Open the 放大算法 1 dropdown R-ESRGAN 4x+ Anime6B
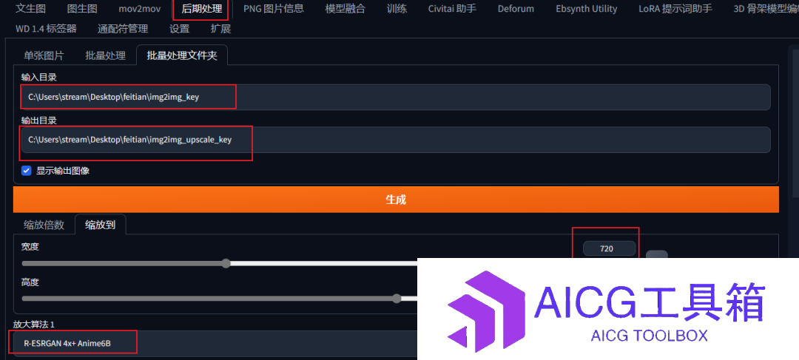The width and height of the screenshot is (799, 360). click(x=214, y=343)
